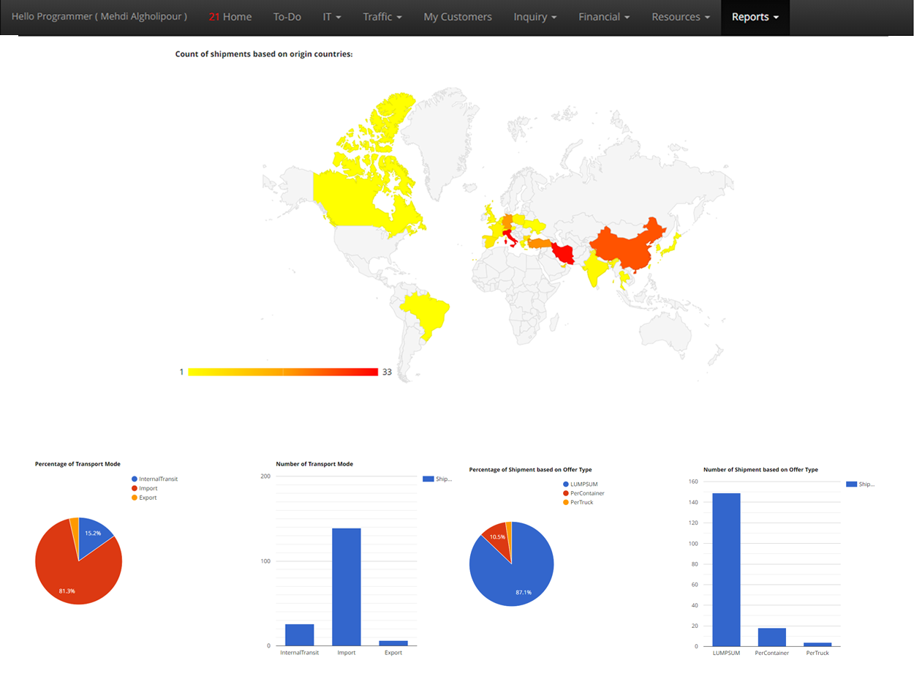The height and width of the screenshot is (685, 914).
Task: Open the IT dropdown menu
Action: (x=332, y=17)
